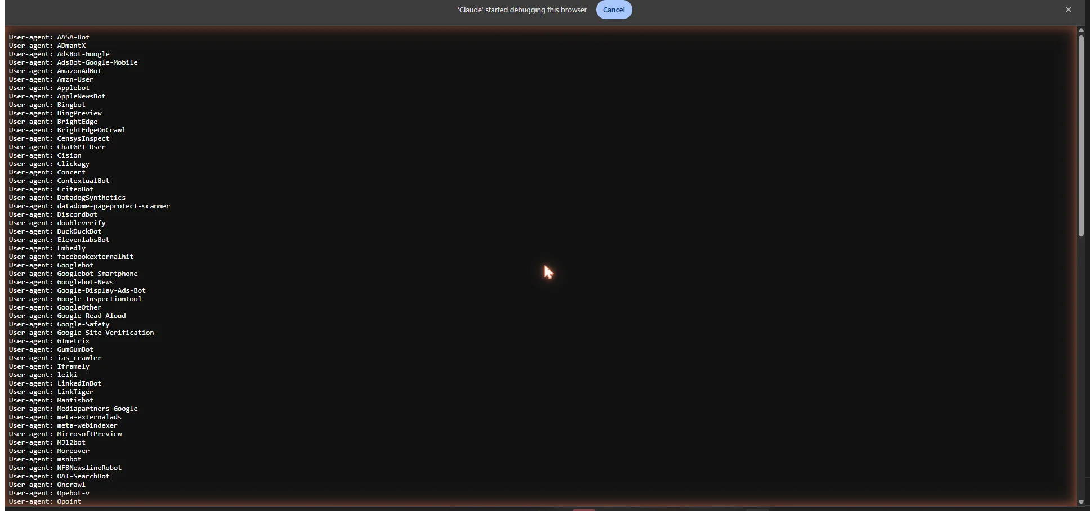Select the 'CensysInspect' user-agent line
This screenshot has height=511, width=1090.
click(59, 138)
